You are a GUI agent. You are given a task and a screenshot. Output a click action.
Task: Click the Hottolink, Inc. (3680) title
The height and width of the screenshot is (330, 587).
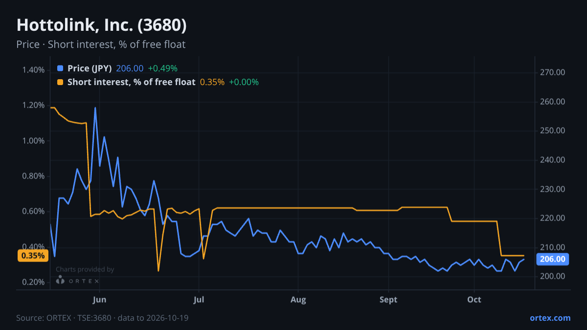[101, 25]
